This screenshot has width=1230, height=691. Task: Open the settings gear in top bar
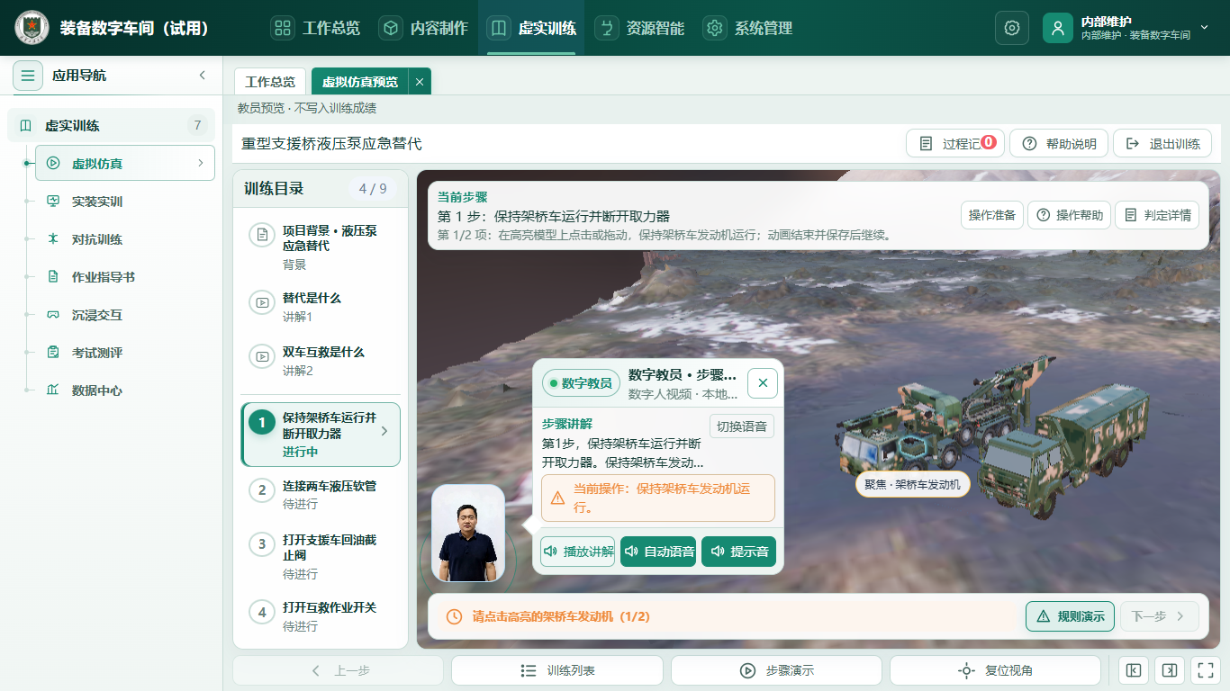click(1011, 28)
